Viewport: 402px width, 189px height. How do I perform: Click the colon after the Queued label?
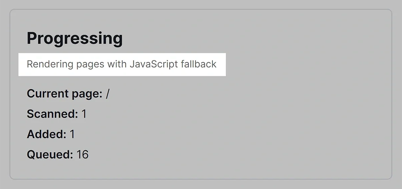71,156
